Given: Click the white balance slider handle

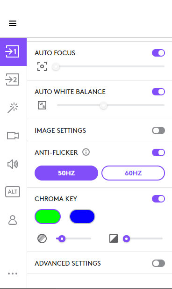Looking at the screenshot, I should 103,105.
